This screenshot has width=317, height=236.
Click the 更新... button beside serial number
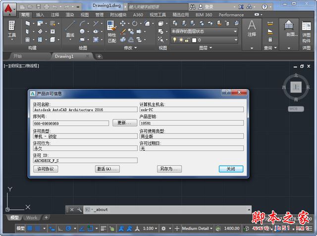coord(125,123)
